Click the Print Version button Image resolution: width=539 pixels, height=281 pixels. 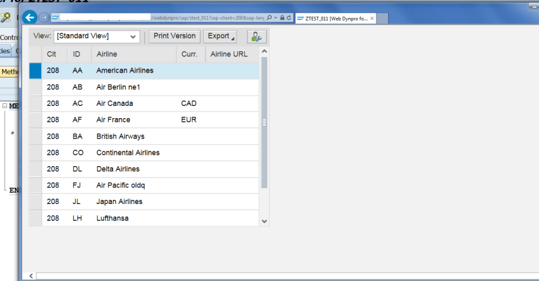pos(175,37)
